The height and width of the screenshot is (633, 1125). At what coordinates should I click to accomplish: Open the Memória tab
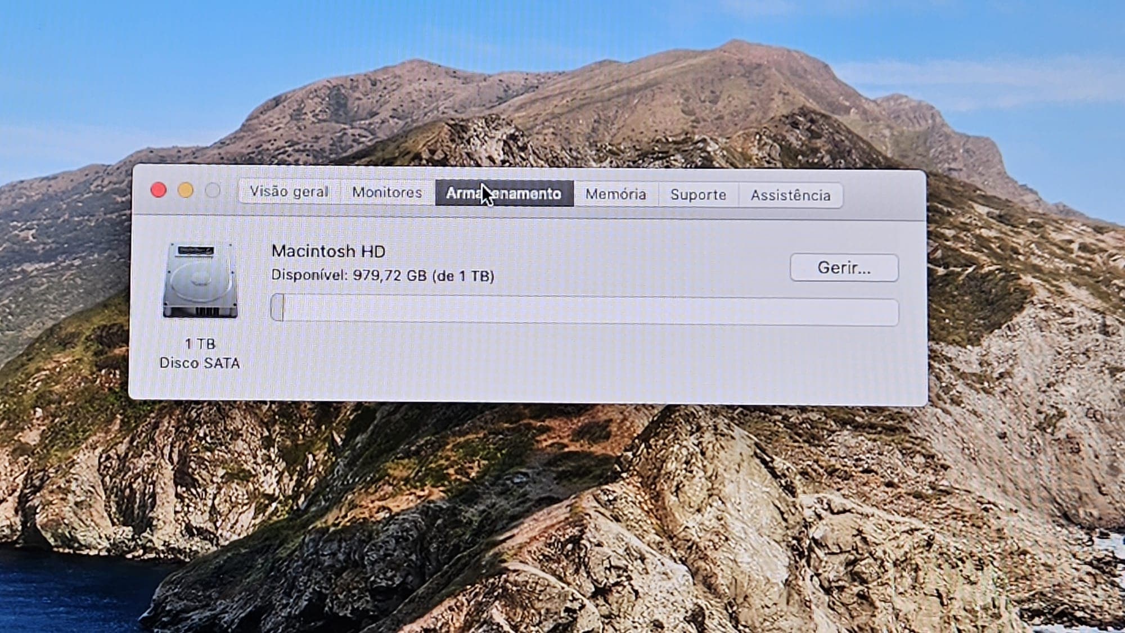click(615, 194)
